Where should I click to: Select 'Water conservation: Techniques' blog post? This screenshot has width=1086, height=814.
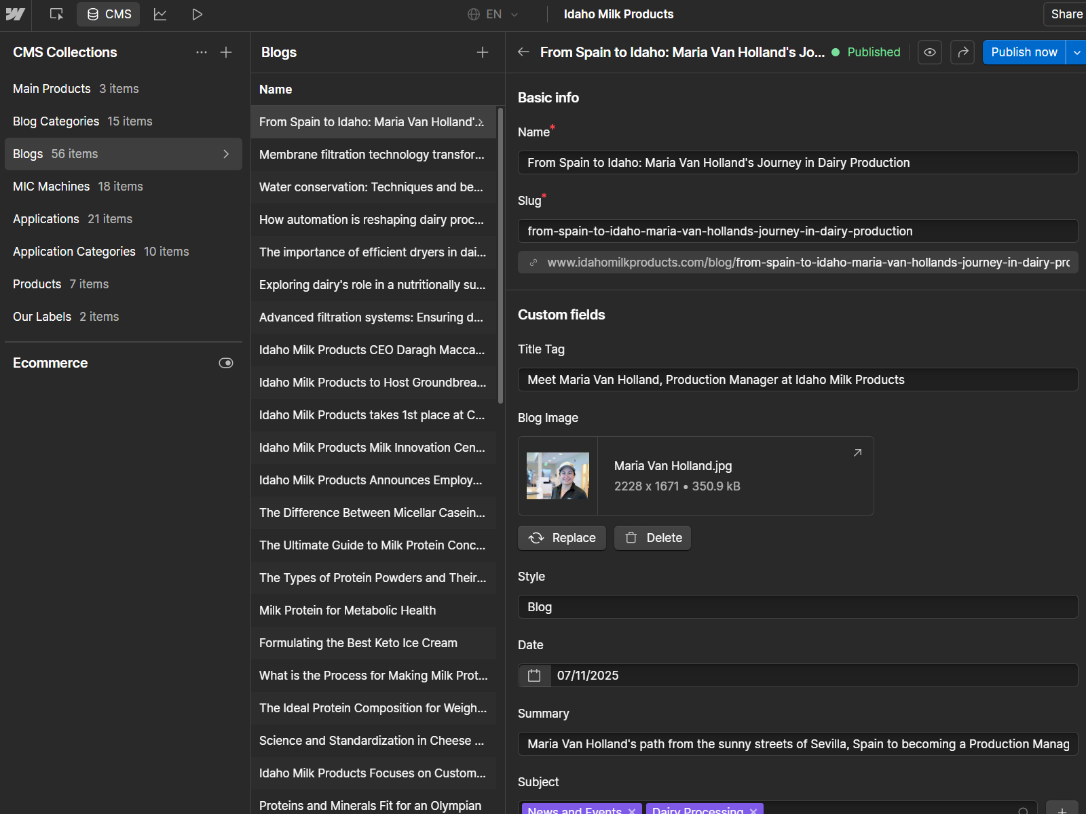373,187
